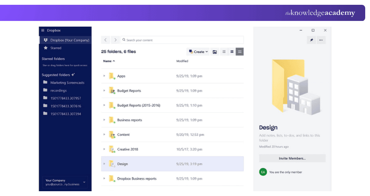Click the Invite Members button
Image resolution: width=370 pixels, height=196 pixels.
coord(292,159)
